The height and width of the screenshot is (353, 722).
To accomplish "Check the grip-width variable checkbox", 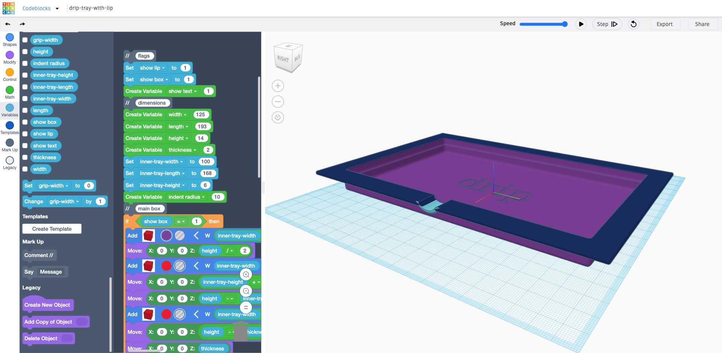I will click(x=25, y=40).
